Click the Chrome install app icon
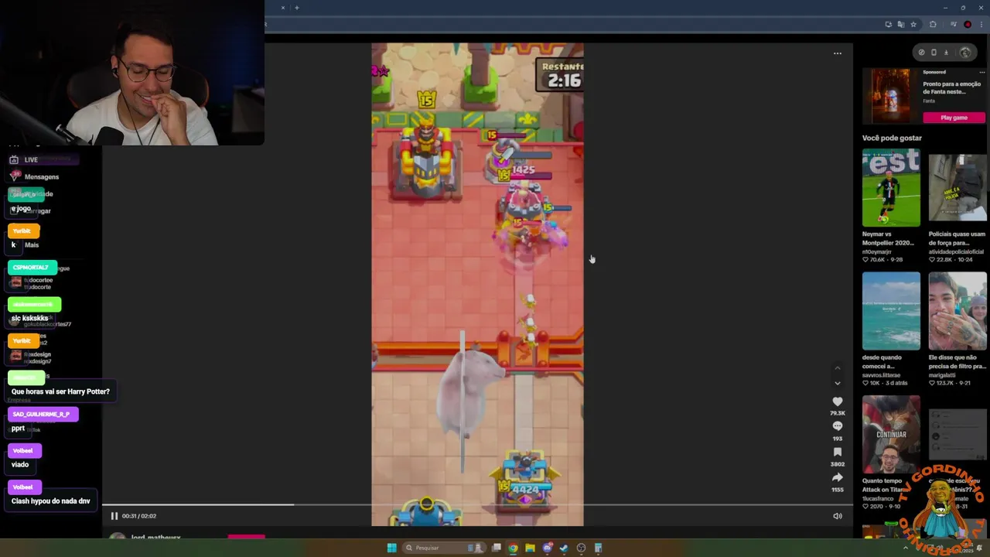This screenshot has height=557, width=990. click(888, 25)
